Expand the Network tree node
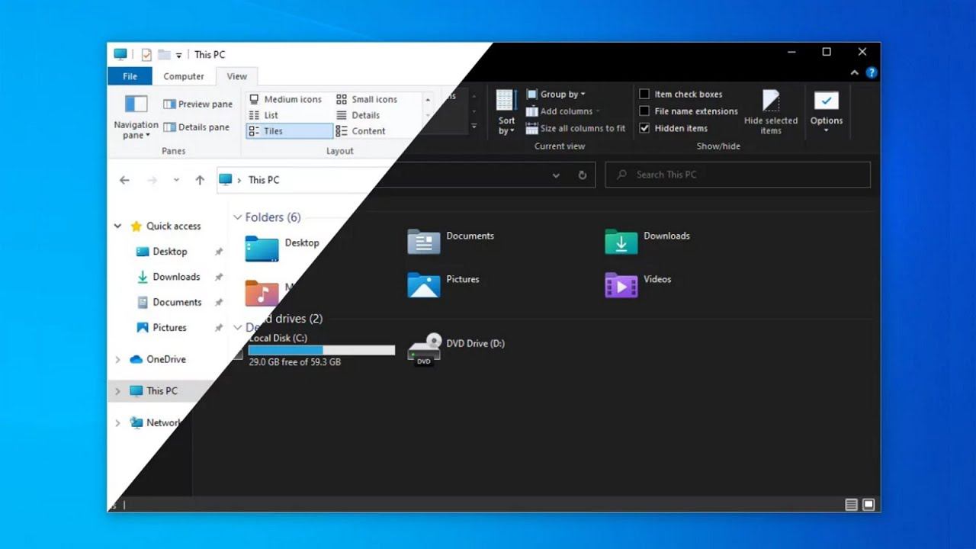The height and width of the screenshot is (549, 976). click(x=117, y=423)
